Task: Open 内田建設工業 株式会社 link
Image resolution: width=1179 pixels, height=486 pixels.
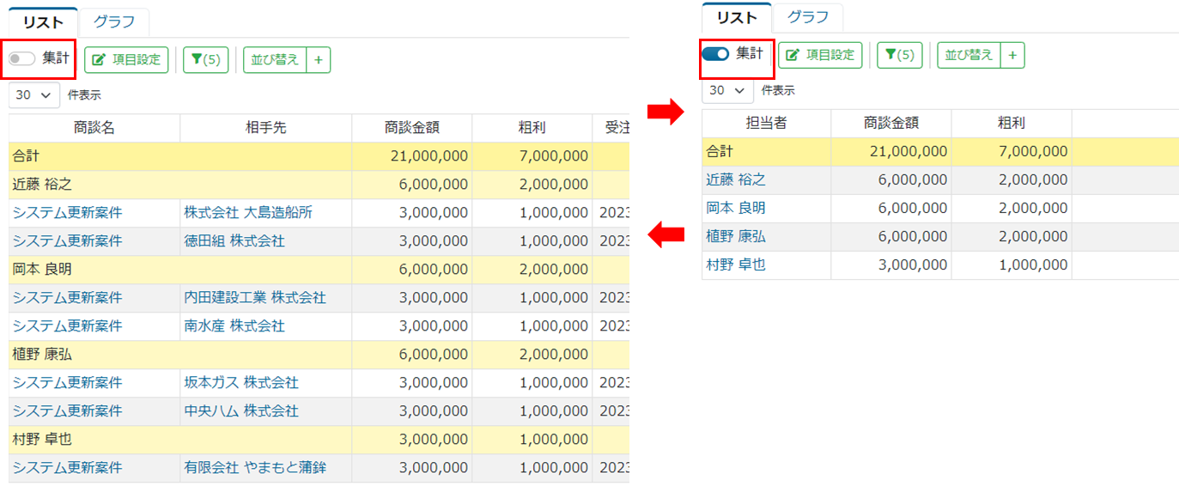Action: [255, 298]
